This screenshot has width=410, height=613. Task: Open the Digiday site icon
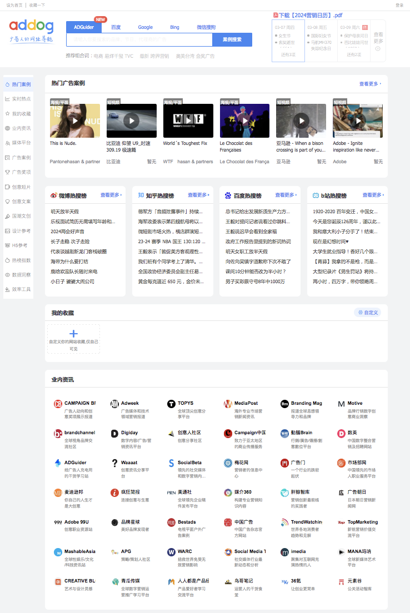pyautogui.click(x=114, y=434)
